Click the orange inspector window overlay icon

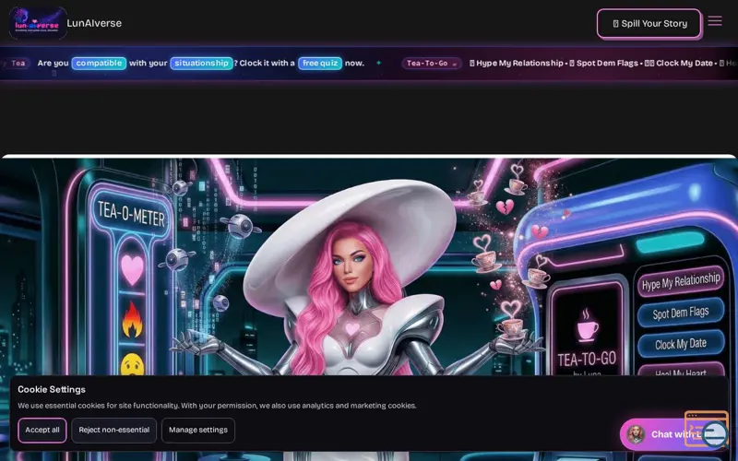click(x=707, y=429)
